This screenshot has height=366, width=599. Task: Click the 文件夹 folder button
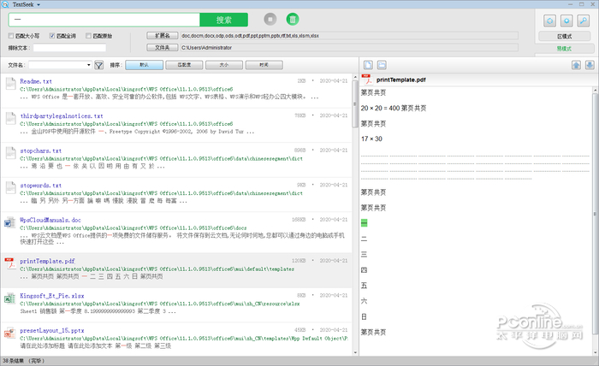coord(163,48)
